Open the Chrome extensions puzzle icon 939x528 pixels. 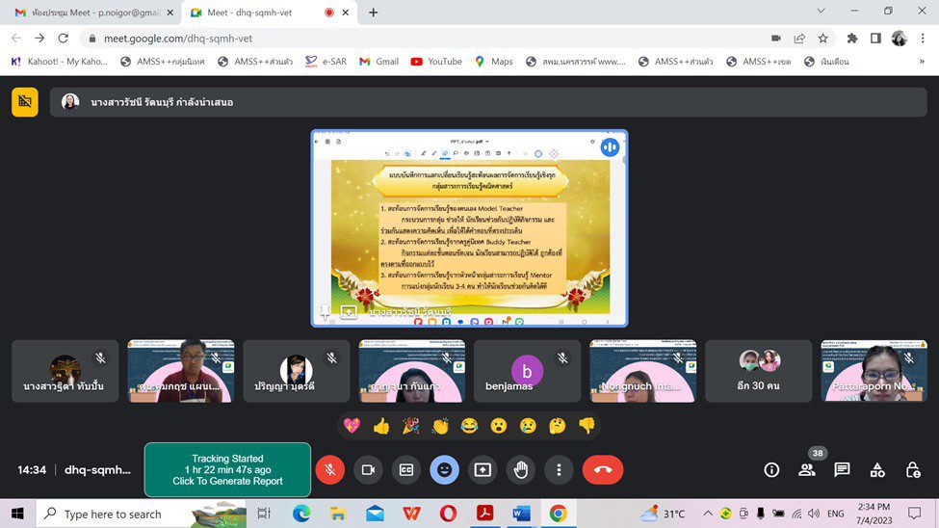pos(852,39)
